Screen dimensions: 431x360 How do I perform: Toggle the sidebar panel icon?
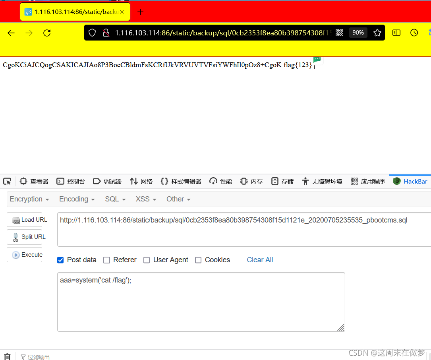(396, 33)
